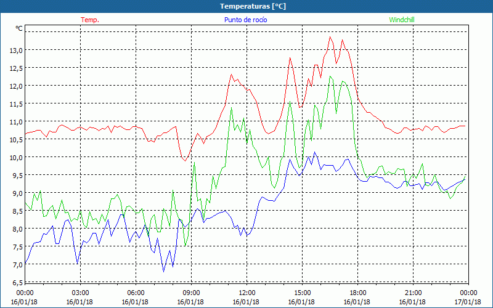The height and width of the screenshot is (308, 493).
Task: Click the 12,0 value on the y-axis
Action: tap(16, 86)
